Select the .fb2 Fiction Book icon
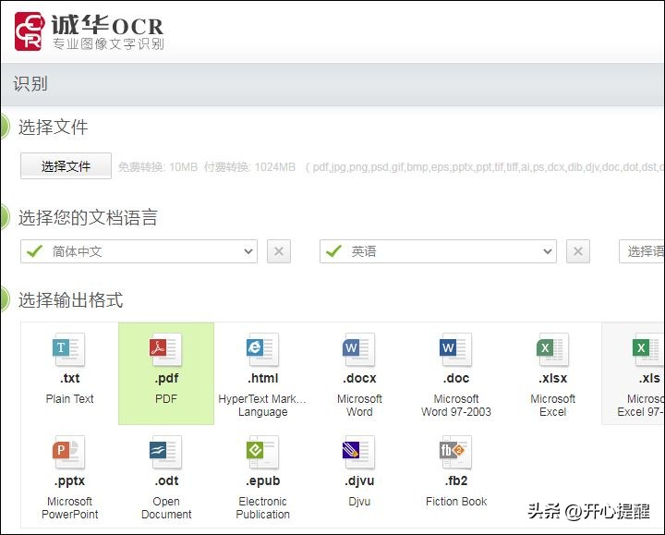 456,452
